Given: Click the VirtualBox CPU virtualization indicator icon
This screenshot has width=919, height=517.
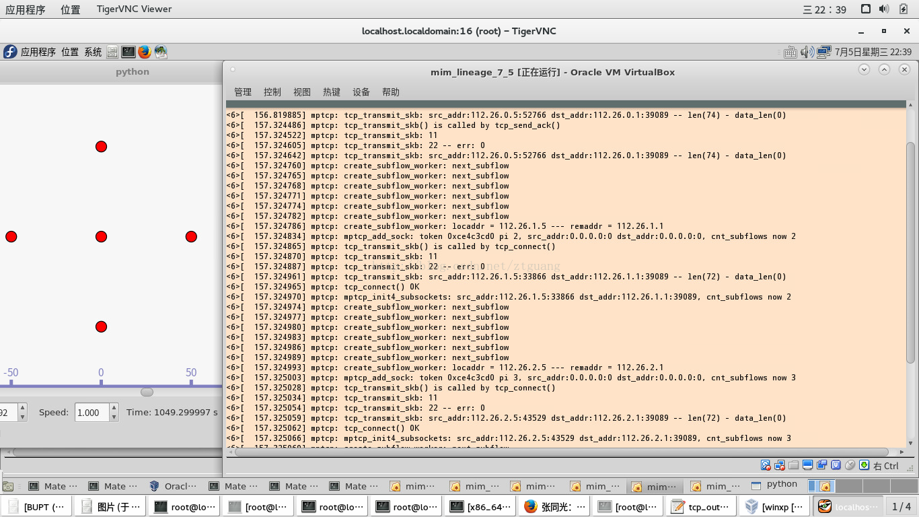Looking at the screenshot, I should [x=836, y=465].
